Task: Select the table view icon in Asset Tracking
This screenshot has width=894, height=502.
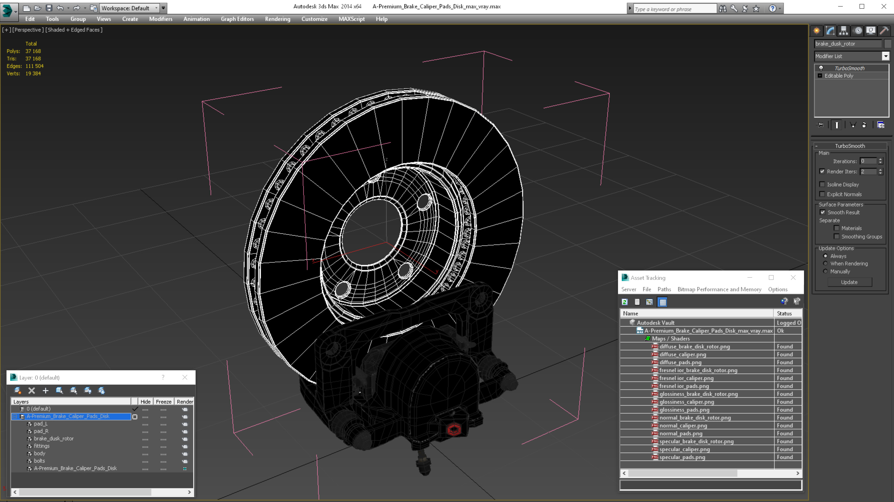Action: click(x=662, y=302)
